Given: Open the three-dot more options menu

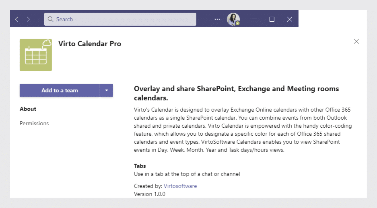Looking at the screenshot, I should 217,19.
